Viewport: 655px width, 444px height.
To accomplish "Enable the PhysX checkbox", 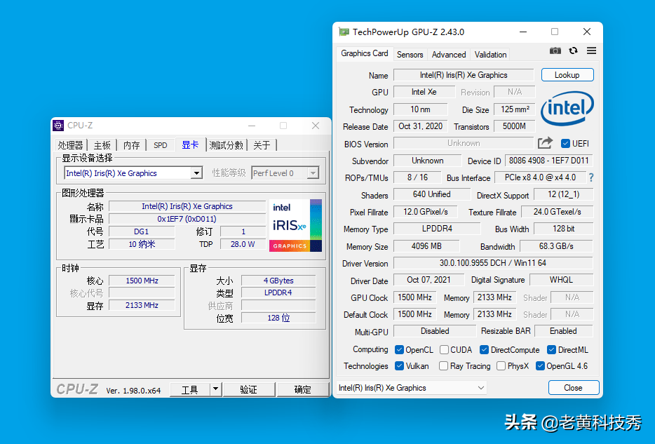I will coord(501,366).
